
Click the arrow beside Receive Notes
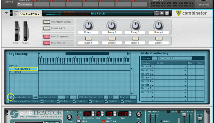(35, 97)
